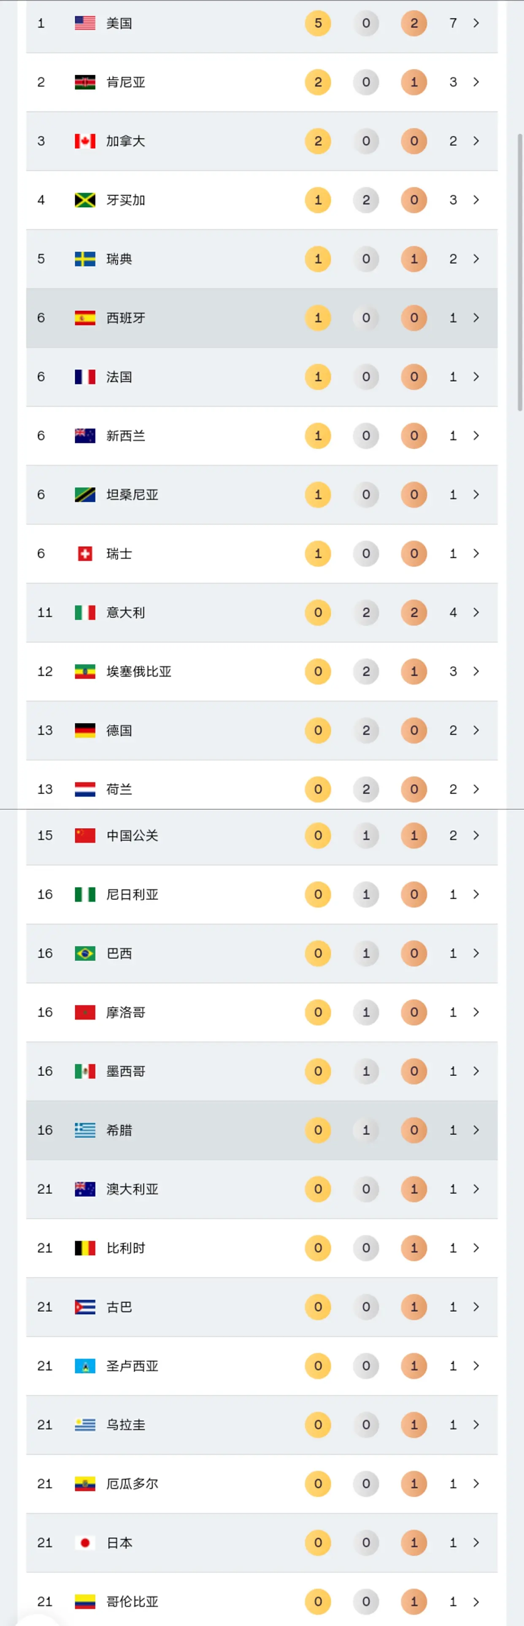524x1626 pixels.
Task: Click the Switzerland flag icon
Action: [85, 554]
